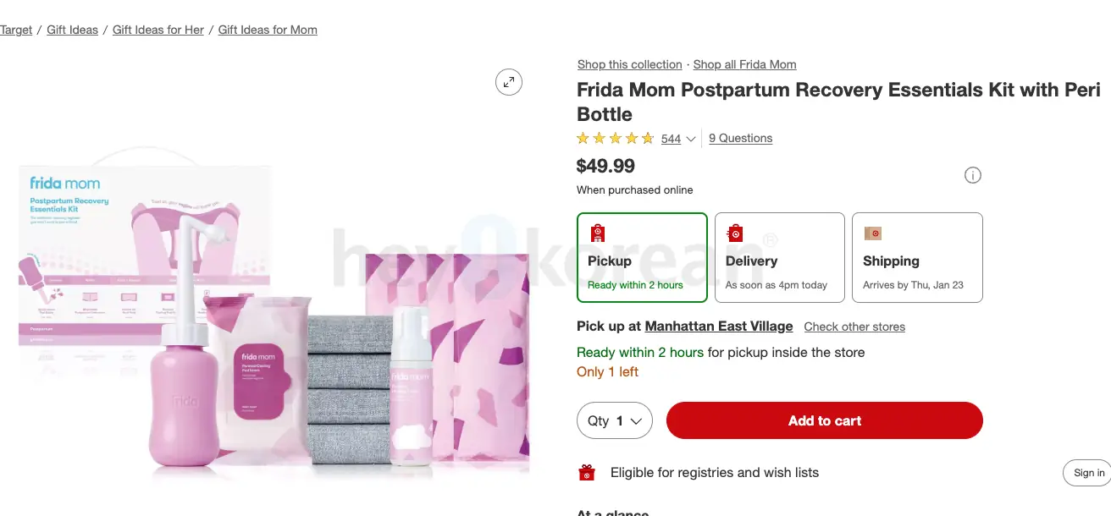Expand the At a glance section
This screenshot has height=516, width=1111.
click(612, 512)
